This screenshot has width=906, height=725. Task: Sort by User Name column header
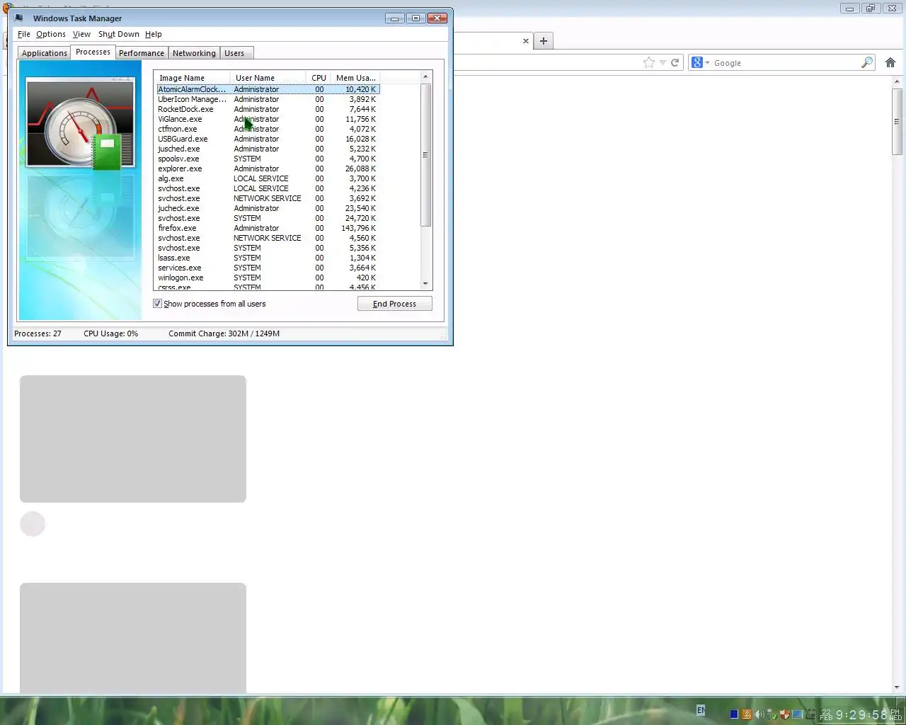[x=268, y=77]
